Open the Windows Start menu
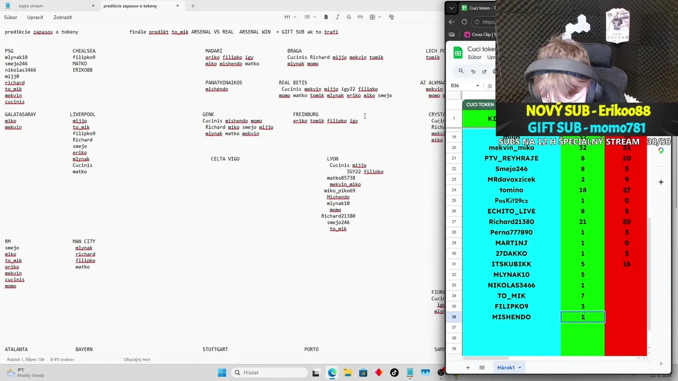This screenshot has height=381, width=678. click(222, 373)
